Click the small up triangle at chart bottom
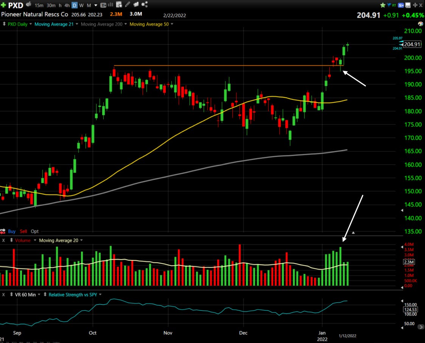 coord(353,233)
